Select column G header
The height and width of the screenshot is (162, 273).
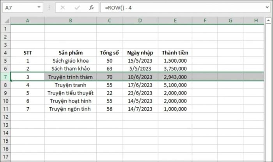[230, 21]
